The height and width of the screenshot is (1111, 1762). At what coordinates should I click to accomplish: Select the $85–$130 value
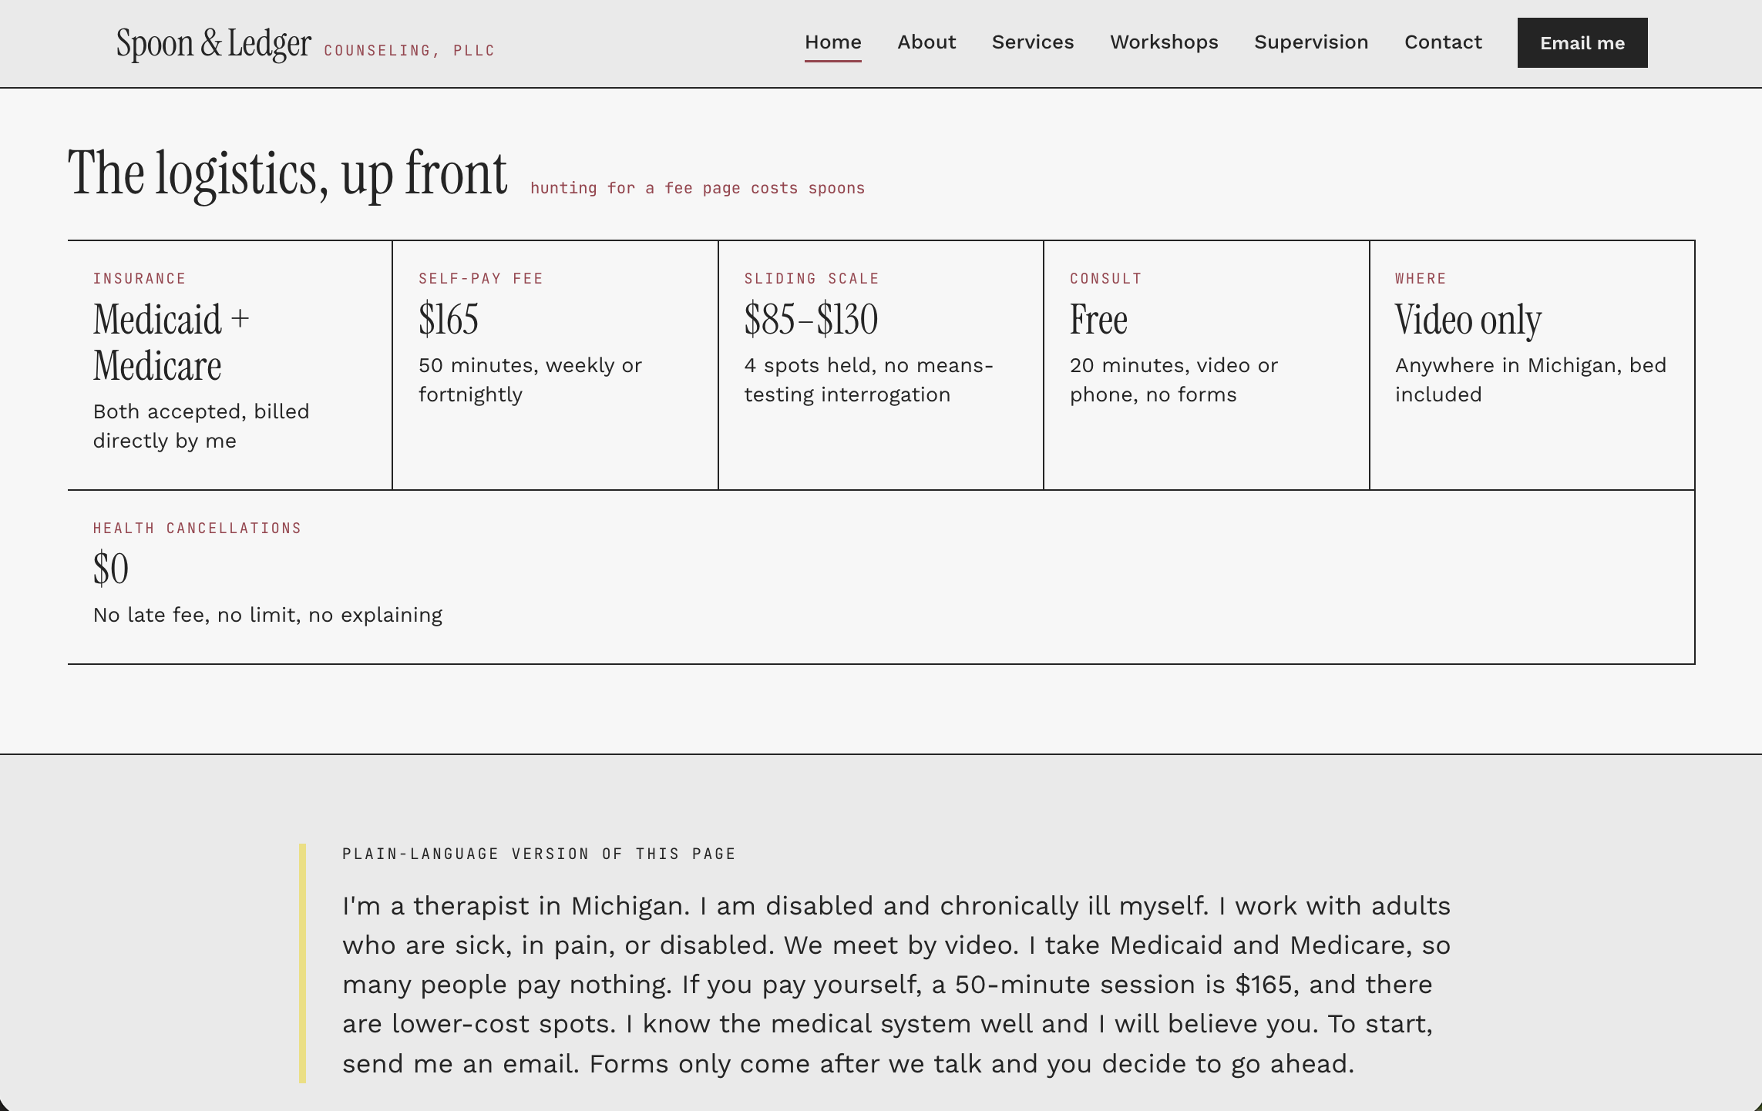[811, 320]
